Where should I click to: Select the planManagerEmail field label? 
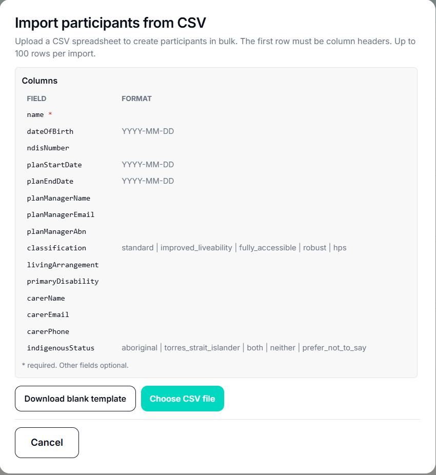click(61, 214)
